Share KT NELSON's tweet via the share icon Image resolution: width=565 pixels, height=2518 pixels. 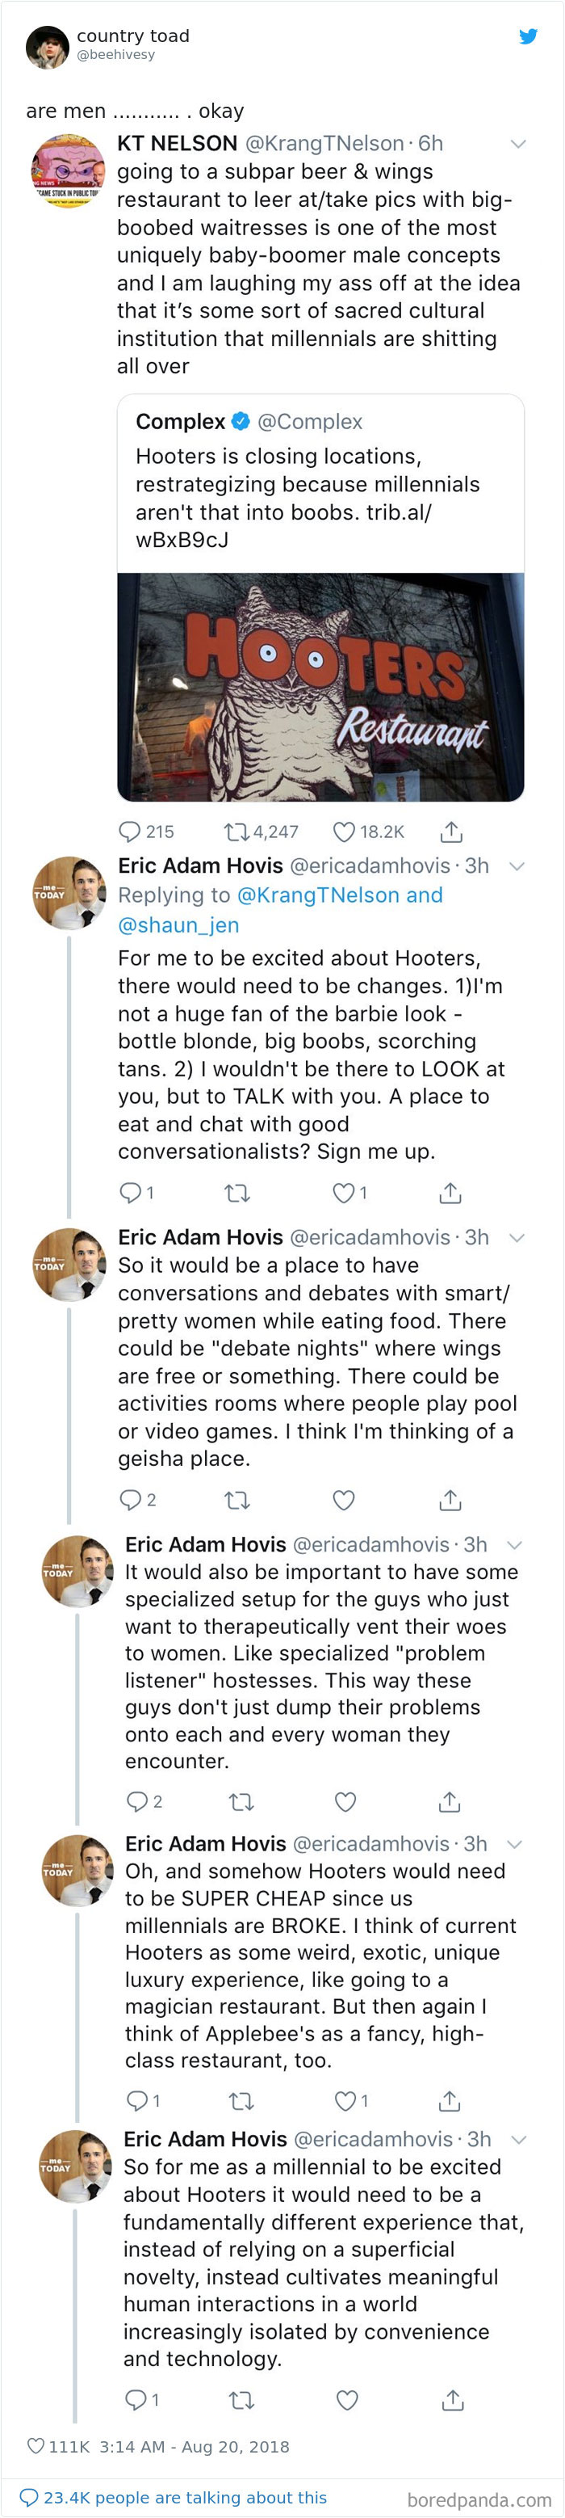(x=450, y=832)
